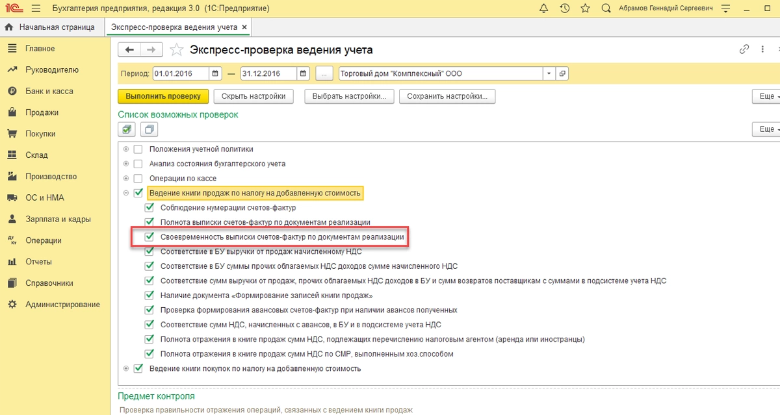Uncheck Ведение книги покупок checkbox
The height and width of the screenshot is (415, 780).
[x=138, y=369]
